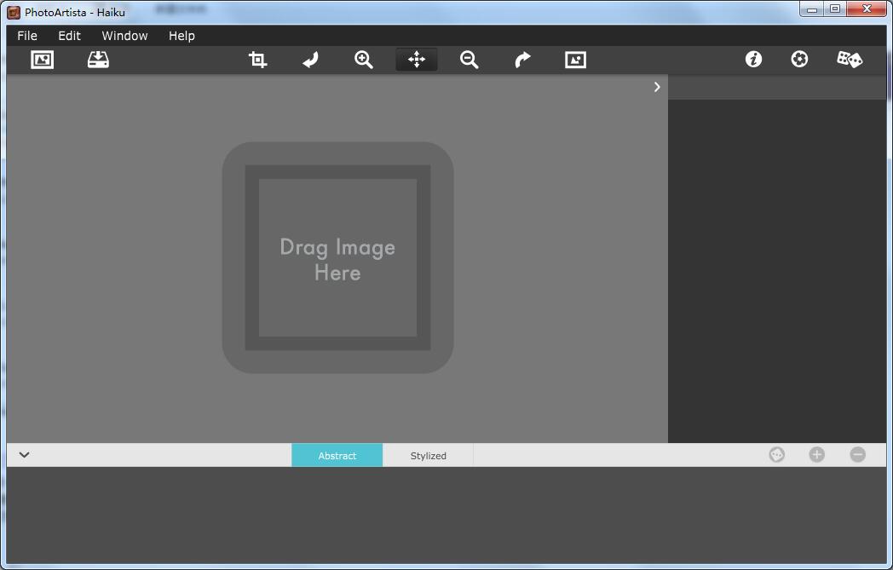Click the zoom in magnifier
The image size is (893, 570).
pos(364,60)
